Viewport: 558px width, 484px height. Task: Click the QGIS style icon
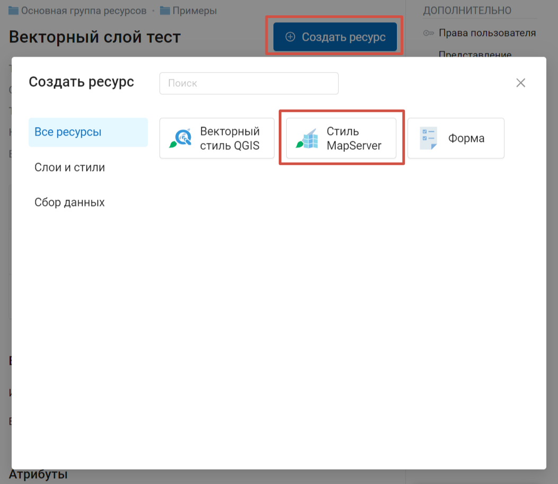coord(181,138)
